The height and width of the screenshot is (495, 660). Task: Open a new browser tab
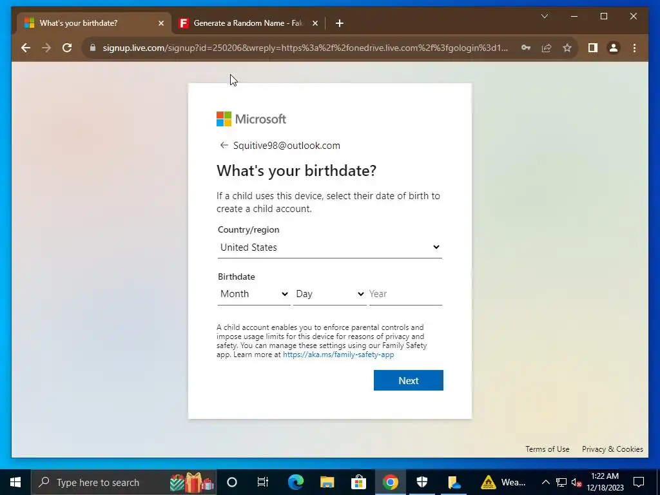click(339, 23)
